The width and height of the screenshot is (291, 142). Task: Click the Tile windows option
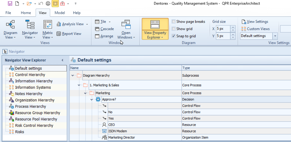tap(101, 22)
